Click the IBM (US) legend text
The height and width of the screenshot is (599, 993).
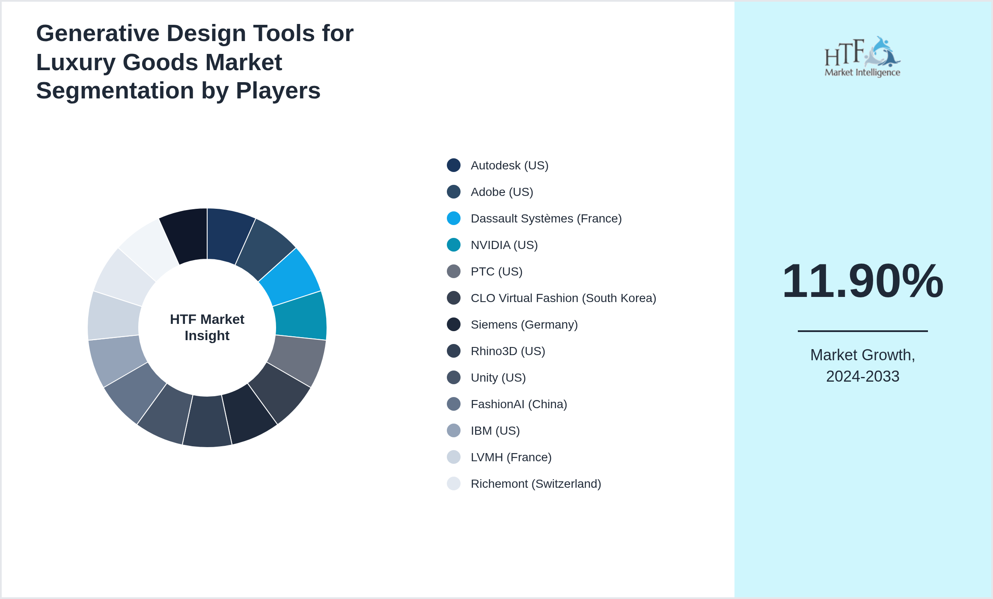coord(494,430)
